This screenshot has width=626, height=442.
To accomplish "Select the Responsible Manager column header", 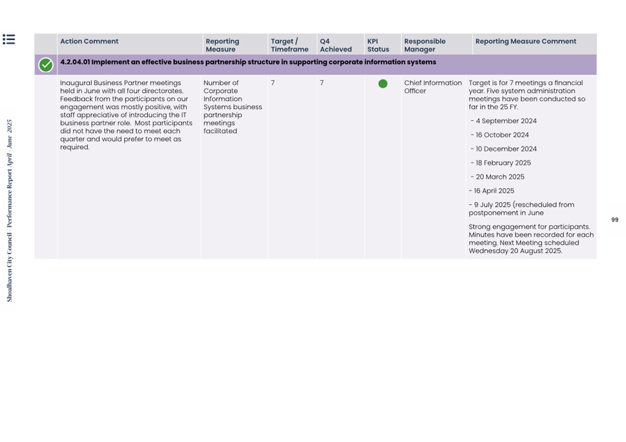I will click(x=425, y=45).
